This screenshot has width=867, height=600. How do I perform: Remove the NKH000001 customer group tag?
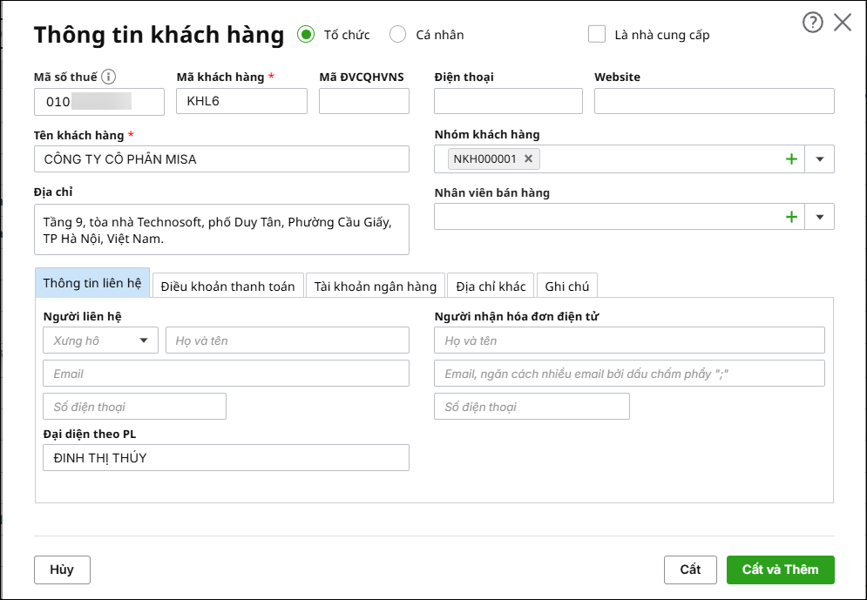click(528, 159)
